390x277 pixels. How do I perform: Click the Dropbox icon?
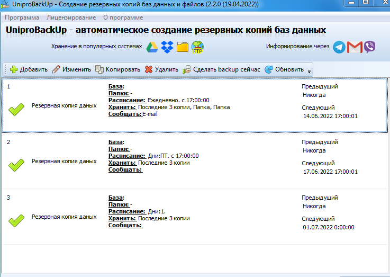[x=167, y=47]
